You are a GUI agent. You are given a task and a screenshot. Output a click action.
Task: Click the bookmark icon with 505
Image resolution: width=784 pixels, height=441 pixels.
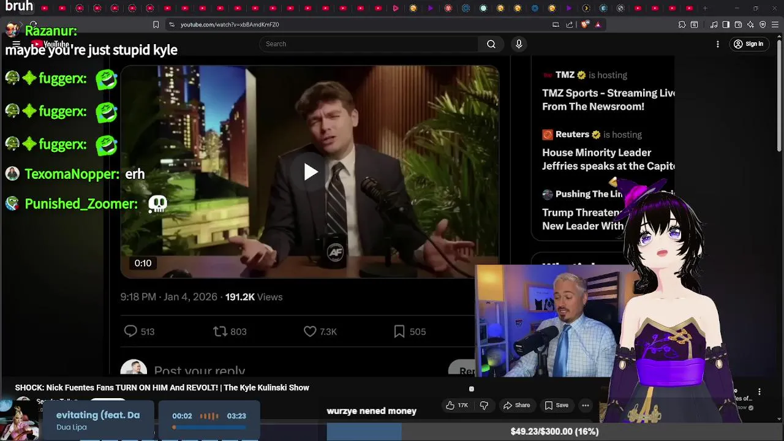(x=399, y=331)
